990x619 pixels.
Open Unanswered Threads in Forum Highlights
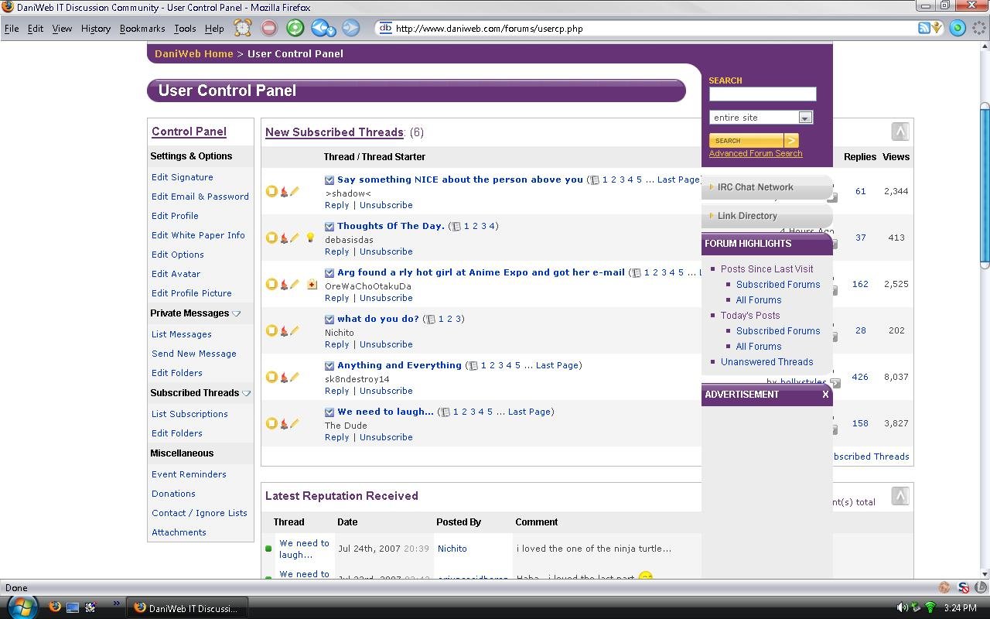767,362
